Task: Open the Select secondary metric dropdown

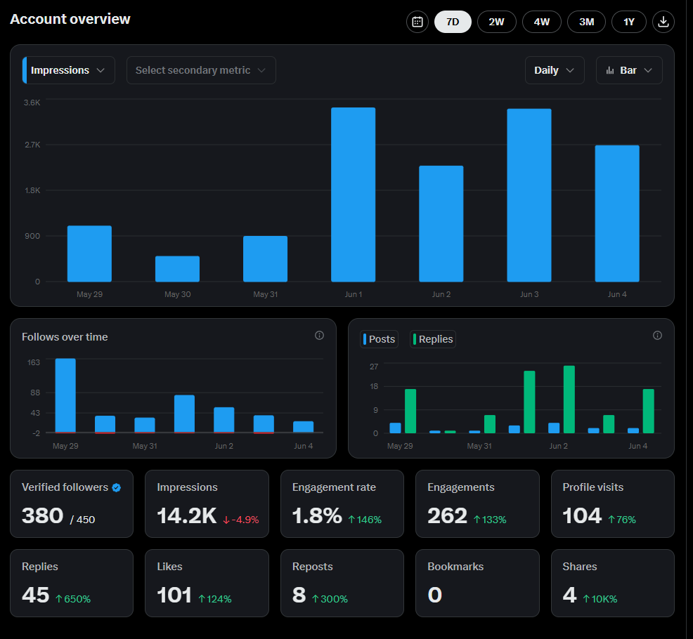Action: 201,70
